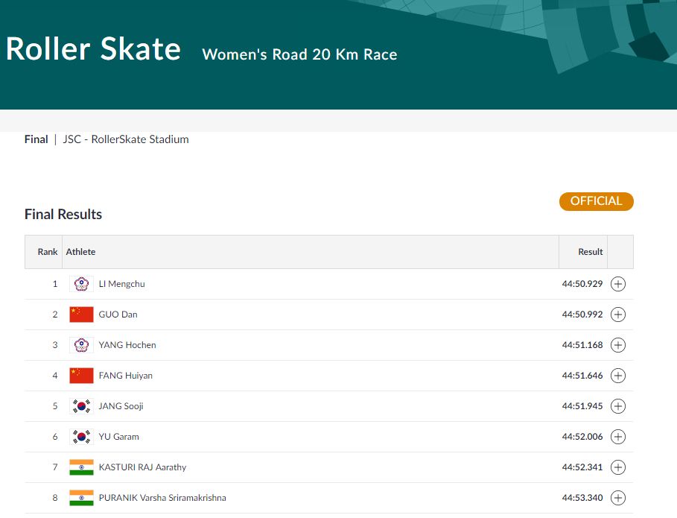Expand details for KASTURI RAJ Aarathy's result

[618, 467]
